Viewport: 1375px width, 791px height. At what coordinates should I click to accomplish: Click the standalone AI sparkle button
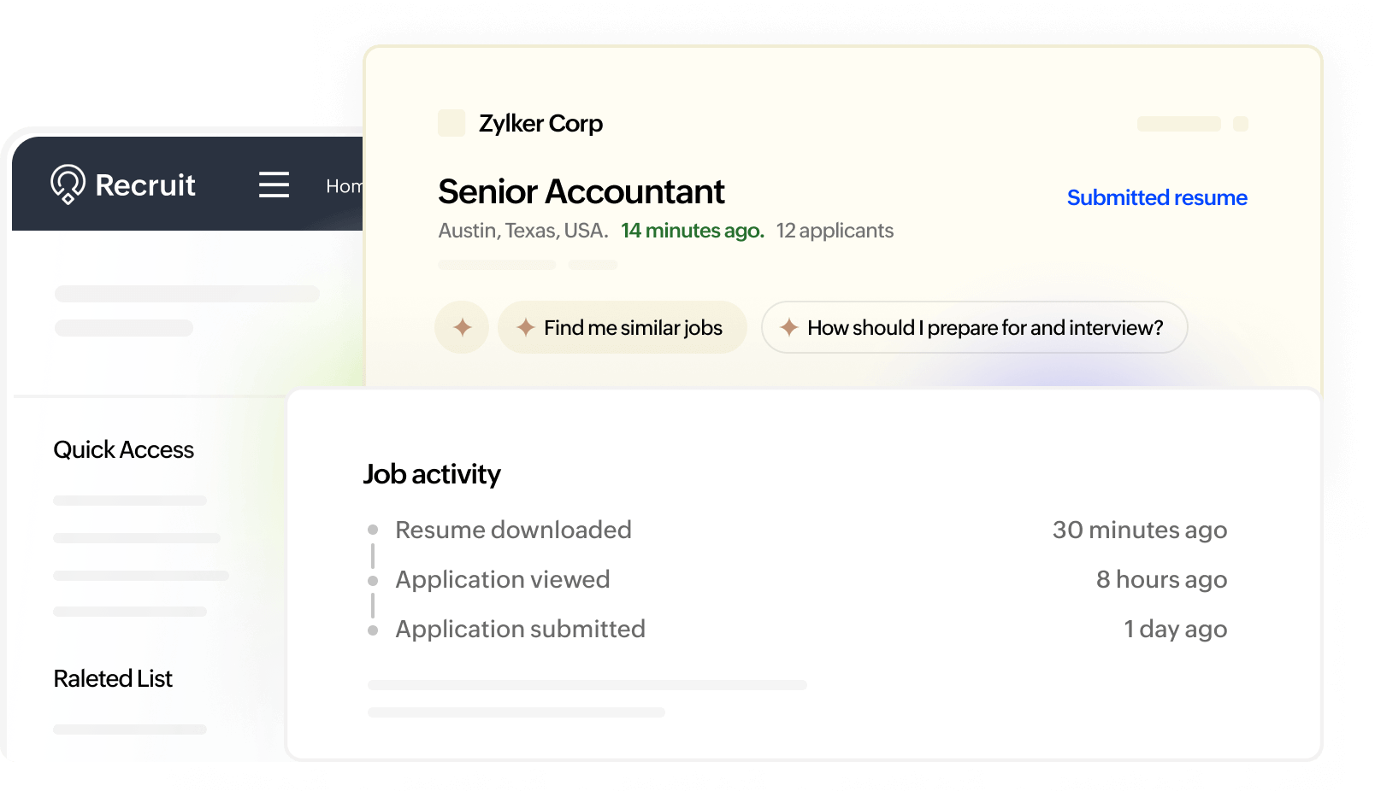pos(462,327)
